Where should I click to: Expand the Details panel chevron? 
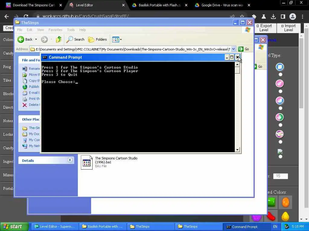70,160
